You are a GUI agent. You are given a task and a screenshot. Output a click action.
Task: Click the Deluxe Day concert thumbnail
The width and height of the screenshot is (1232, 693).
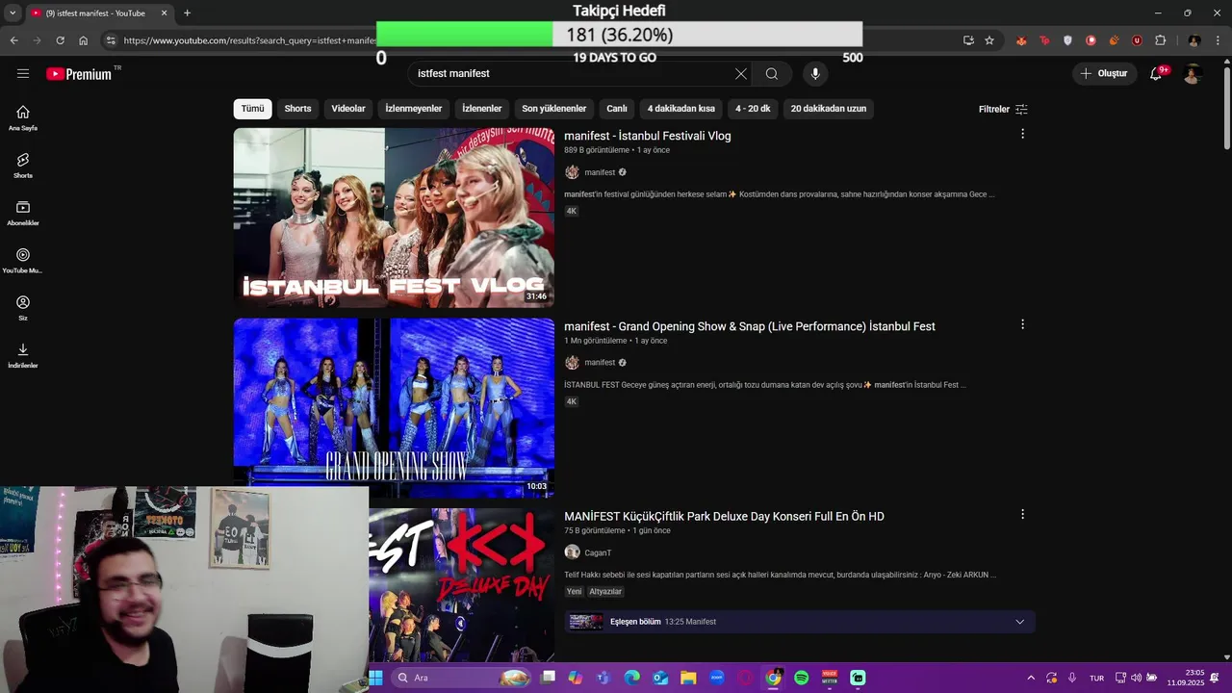461,585
